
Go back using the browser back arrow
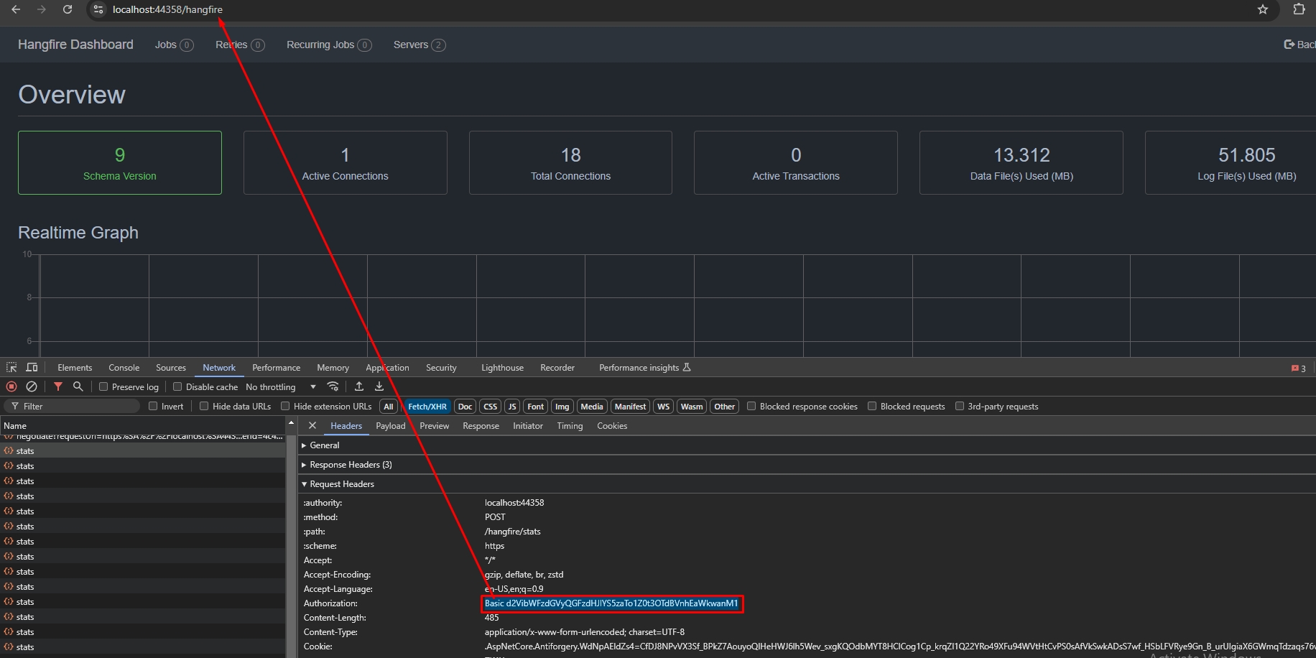click(16, 9)
